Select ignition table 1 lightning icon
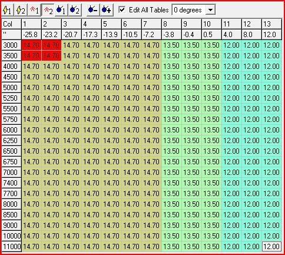This screenshot has width=285, height=255. (x=8, y=10)
